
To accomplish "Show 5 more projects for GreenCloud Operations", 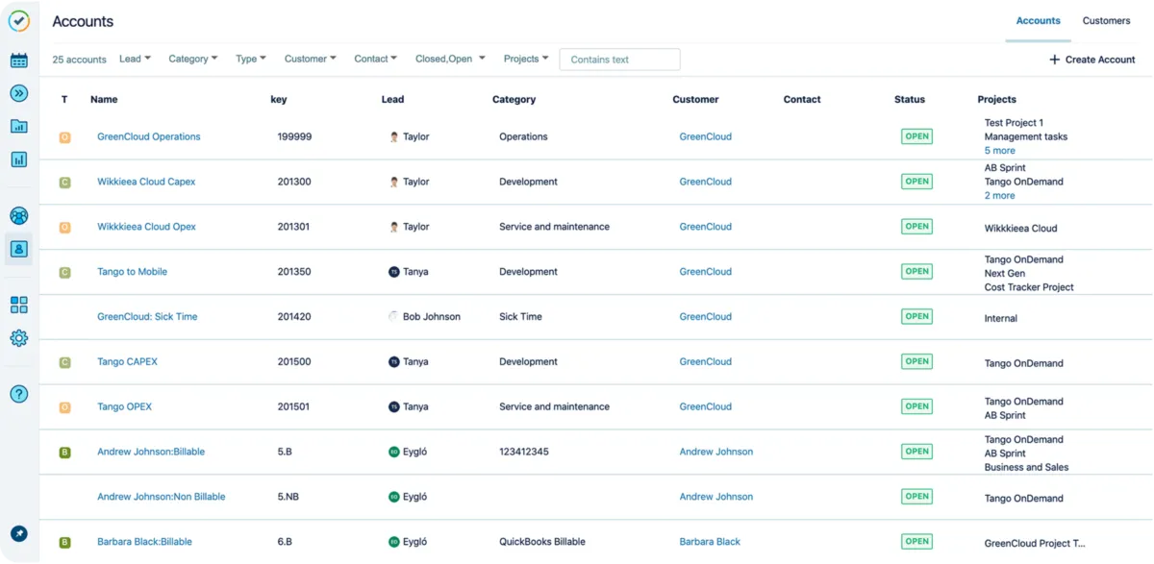I will coord(999,151).
